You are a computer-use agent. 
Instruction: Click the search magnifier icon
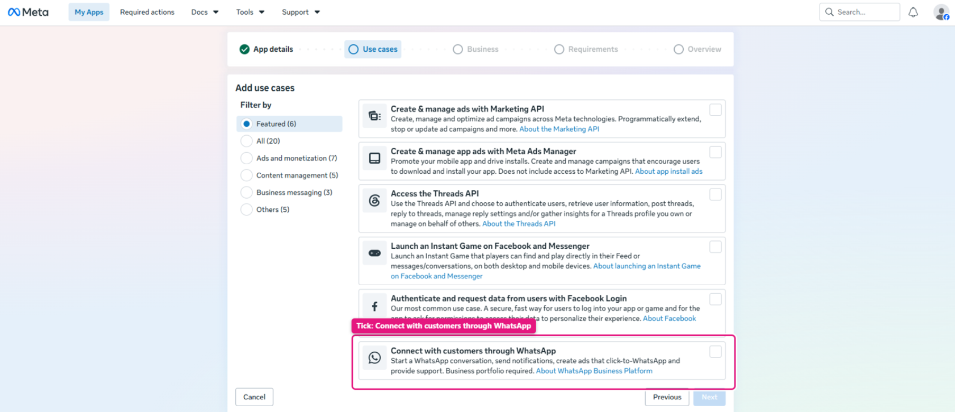(829, 12)
